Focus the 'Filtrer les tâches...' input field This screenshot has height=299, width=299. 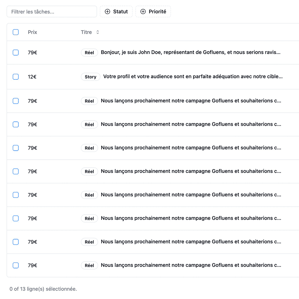[x=52, y=12]
